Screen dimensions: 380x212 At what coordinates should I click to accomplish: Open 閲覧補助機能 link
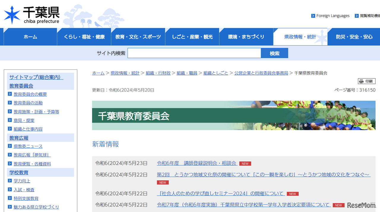[x=370, y=16]
